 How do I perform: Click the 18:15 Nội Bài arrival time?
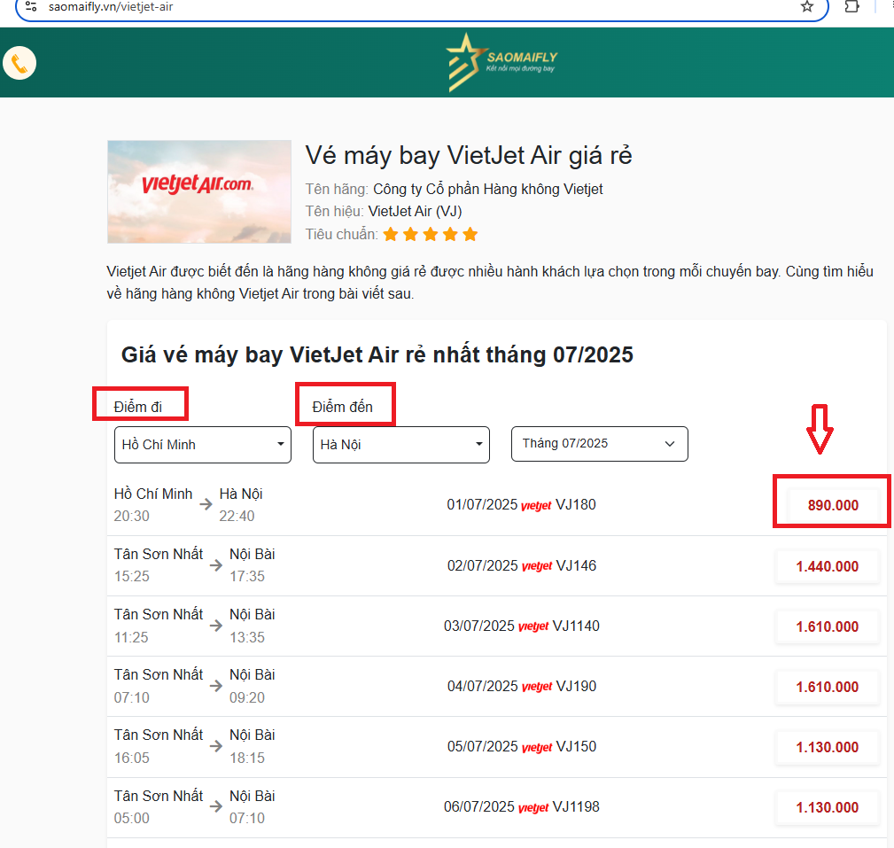tap(247, 759)
